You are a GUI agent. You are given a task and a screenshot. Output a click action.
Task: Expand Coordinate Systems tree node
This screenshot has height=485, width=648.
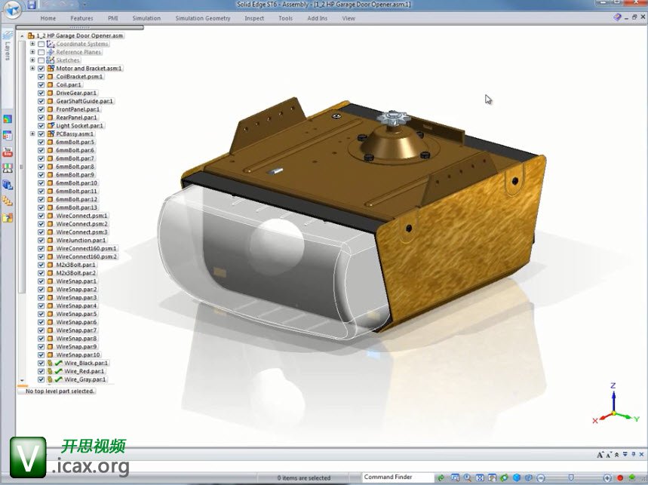coord(32,44)
